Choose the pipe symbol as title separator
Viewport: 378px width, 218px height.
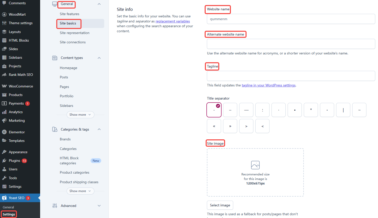tap(343, 110)
